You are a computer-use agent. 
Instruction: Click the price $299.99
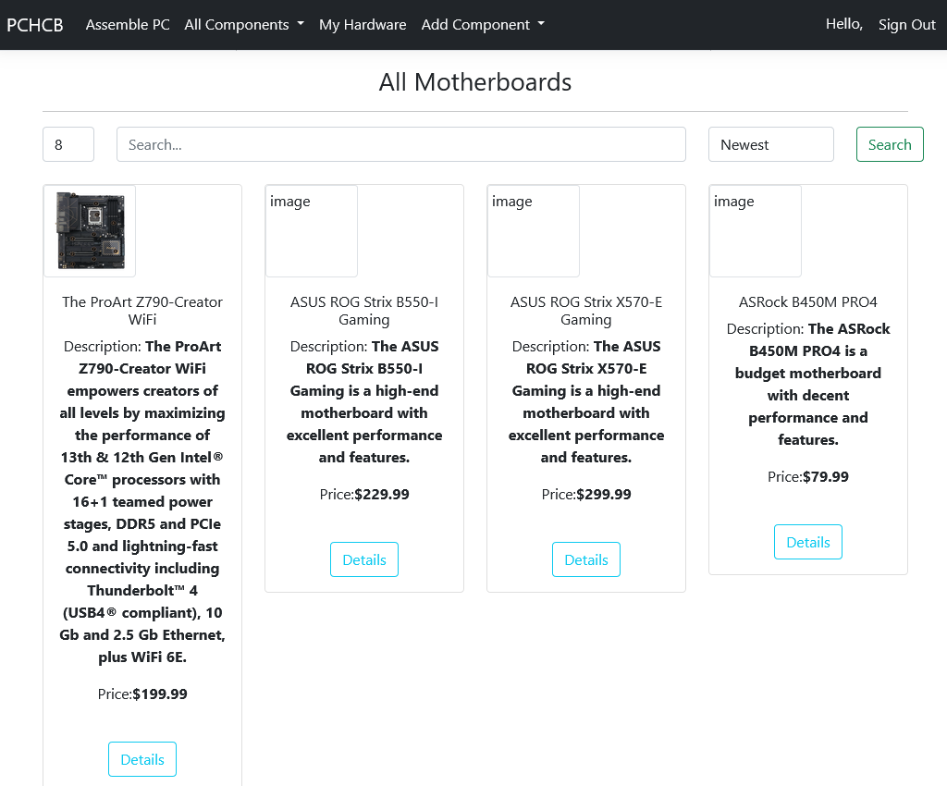tap(604, 495)
